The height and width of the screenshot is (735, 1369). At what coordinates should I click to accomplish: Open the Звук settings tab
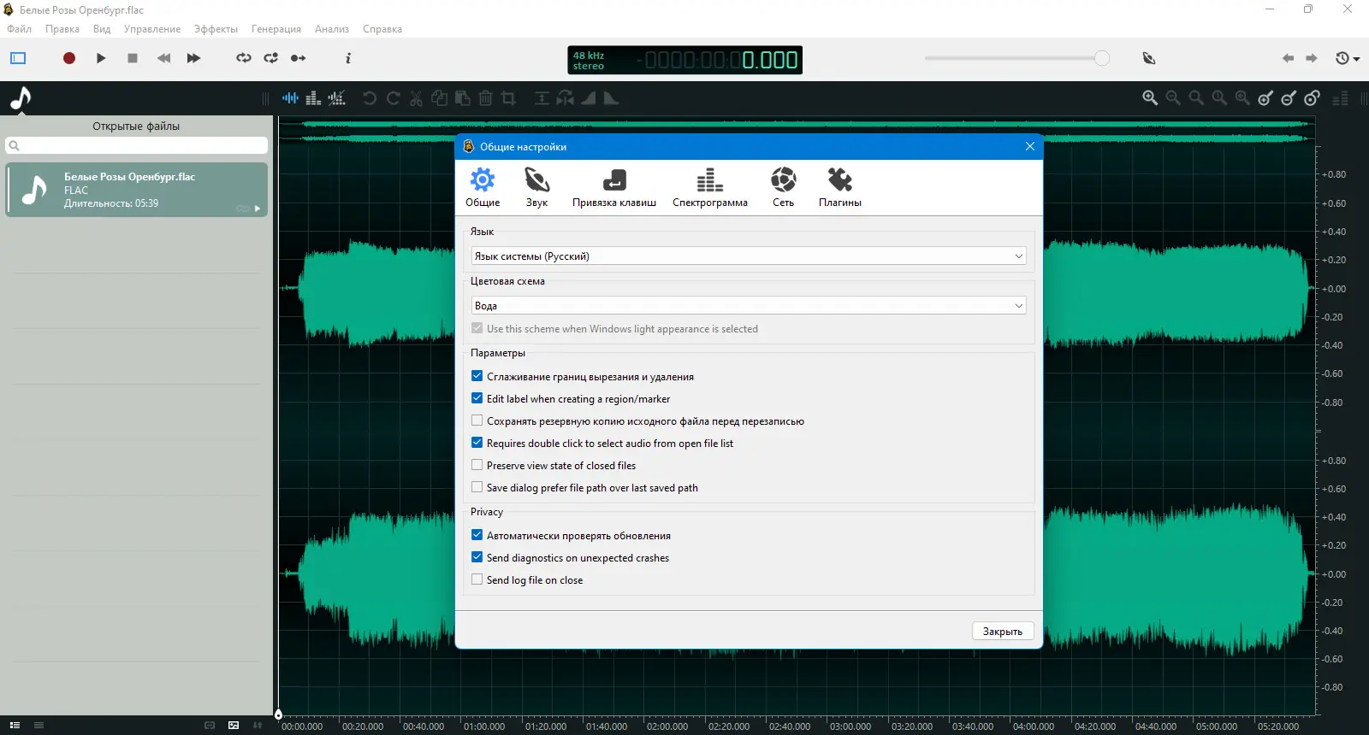click(x=536, y=187)
